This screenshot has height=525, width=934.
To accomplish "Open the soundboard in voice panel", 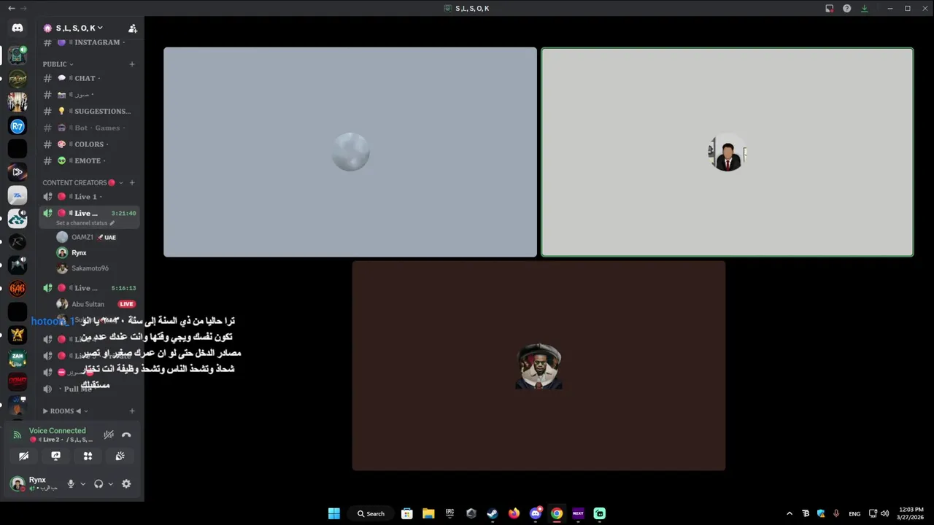I will click(120, 456).
